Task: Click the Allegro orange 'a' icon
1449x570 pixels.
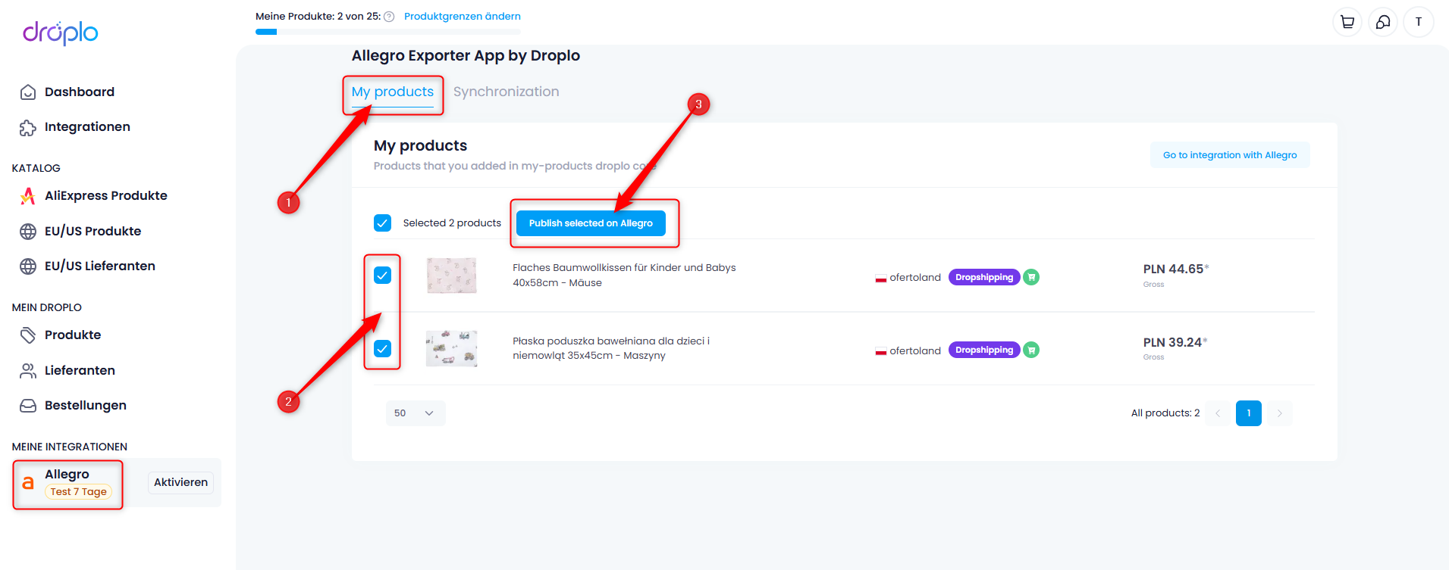Action: pyautogui.click(x=28, y=483)
